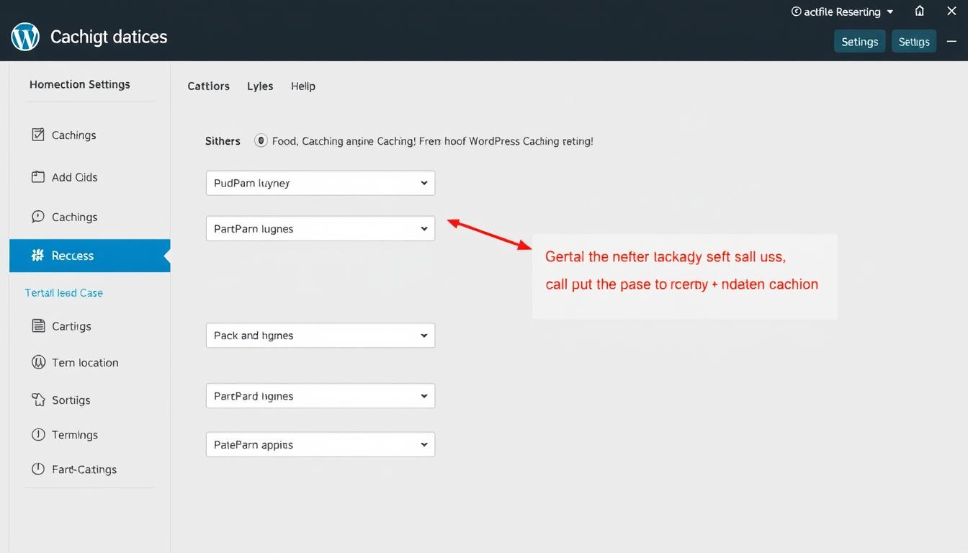Click the WordPress logo icon

(x=25, y=37)
